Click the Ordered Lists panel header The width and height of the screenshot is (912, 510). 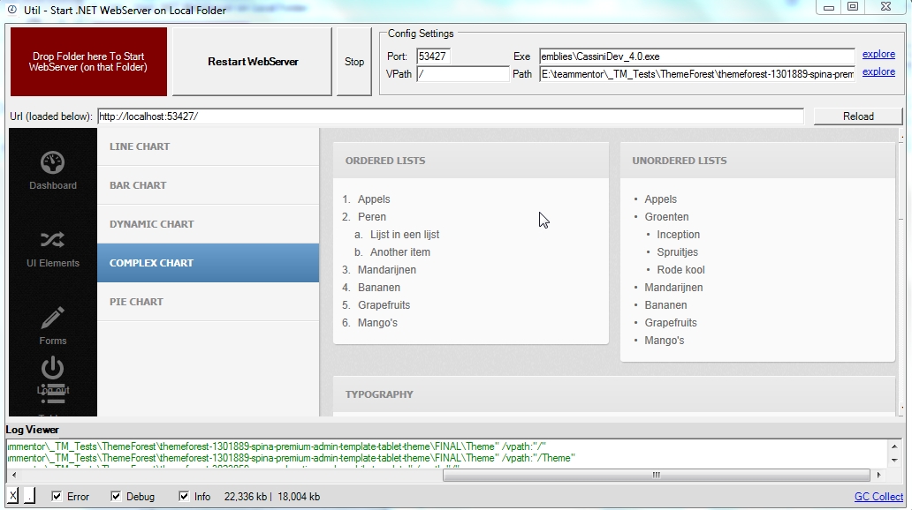470,161
